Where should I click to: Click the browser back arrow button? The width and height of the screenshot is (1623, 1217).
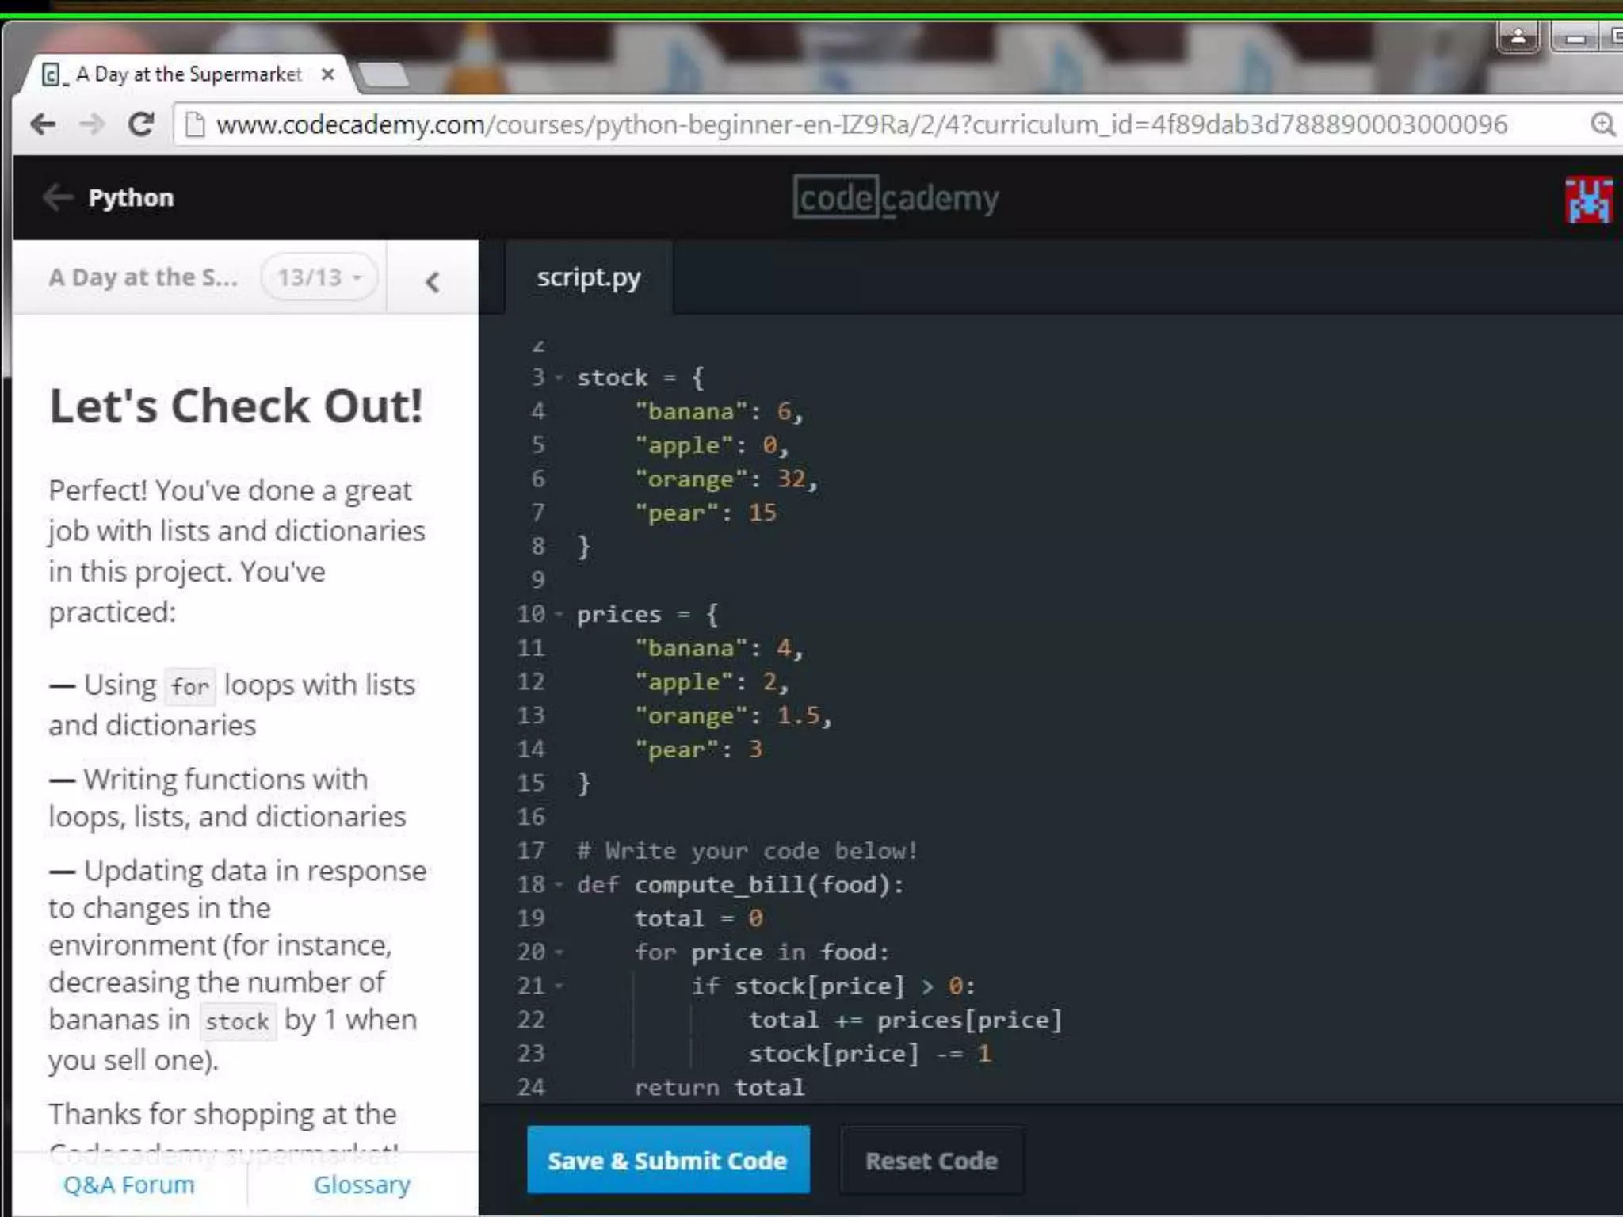tap(44, 124)
